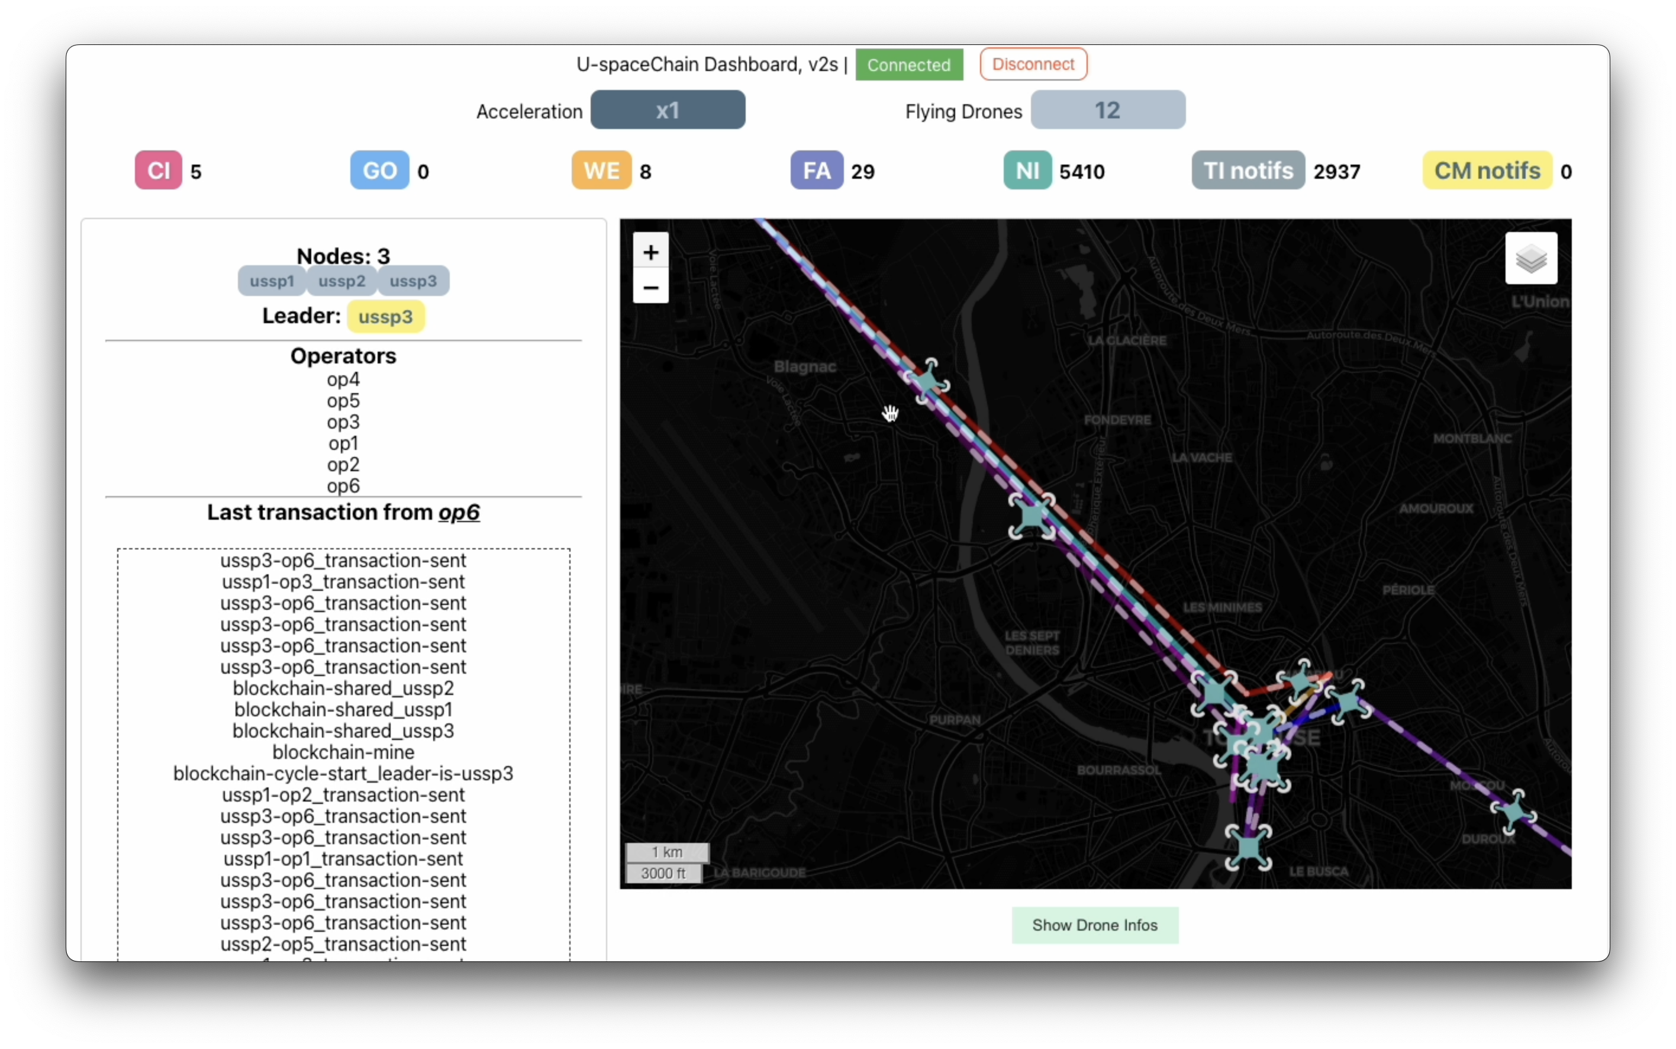This screenshot has height=1049, width=1676.
Task: Collapse the Nodes badge list
Action: [343, 255]
